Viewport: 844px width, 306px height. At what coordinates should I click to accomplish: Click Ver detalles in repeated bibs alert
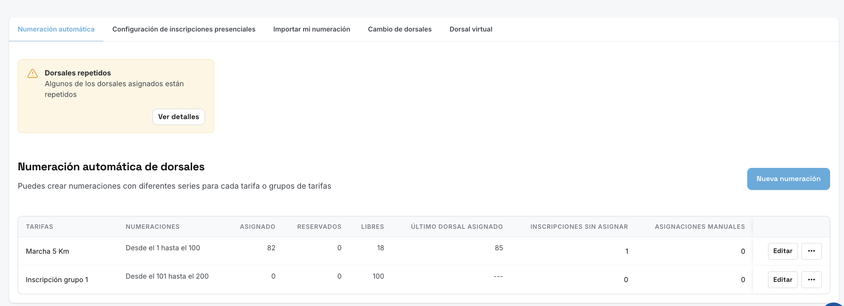point(179,117)
